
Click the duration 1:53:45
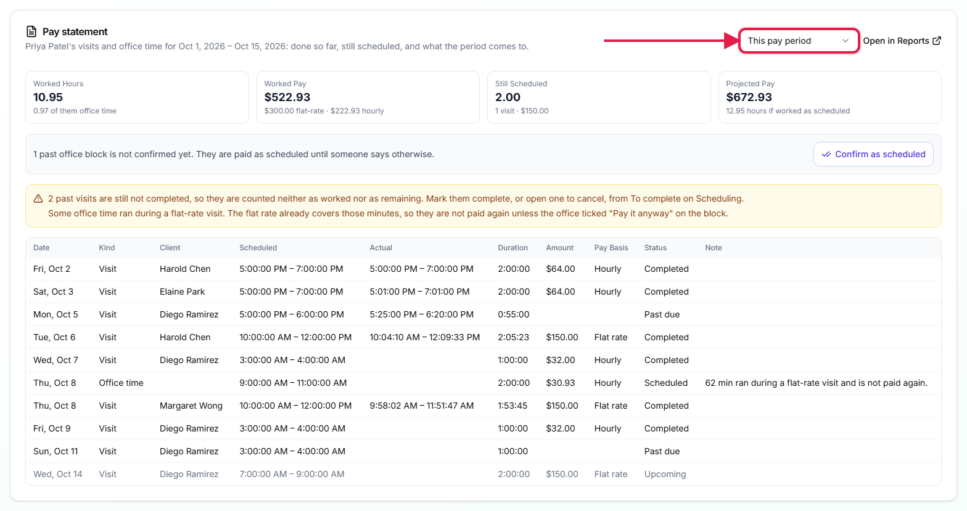pos(512,406)
